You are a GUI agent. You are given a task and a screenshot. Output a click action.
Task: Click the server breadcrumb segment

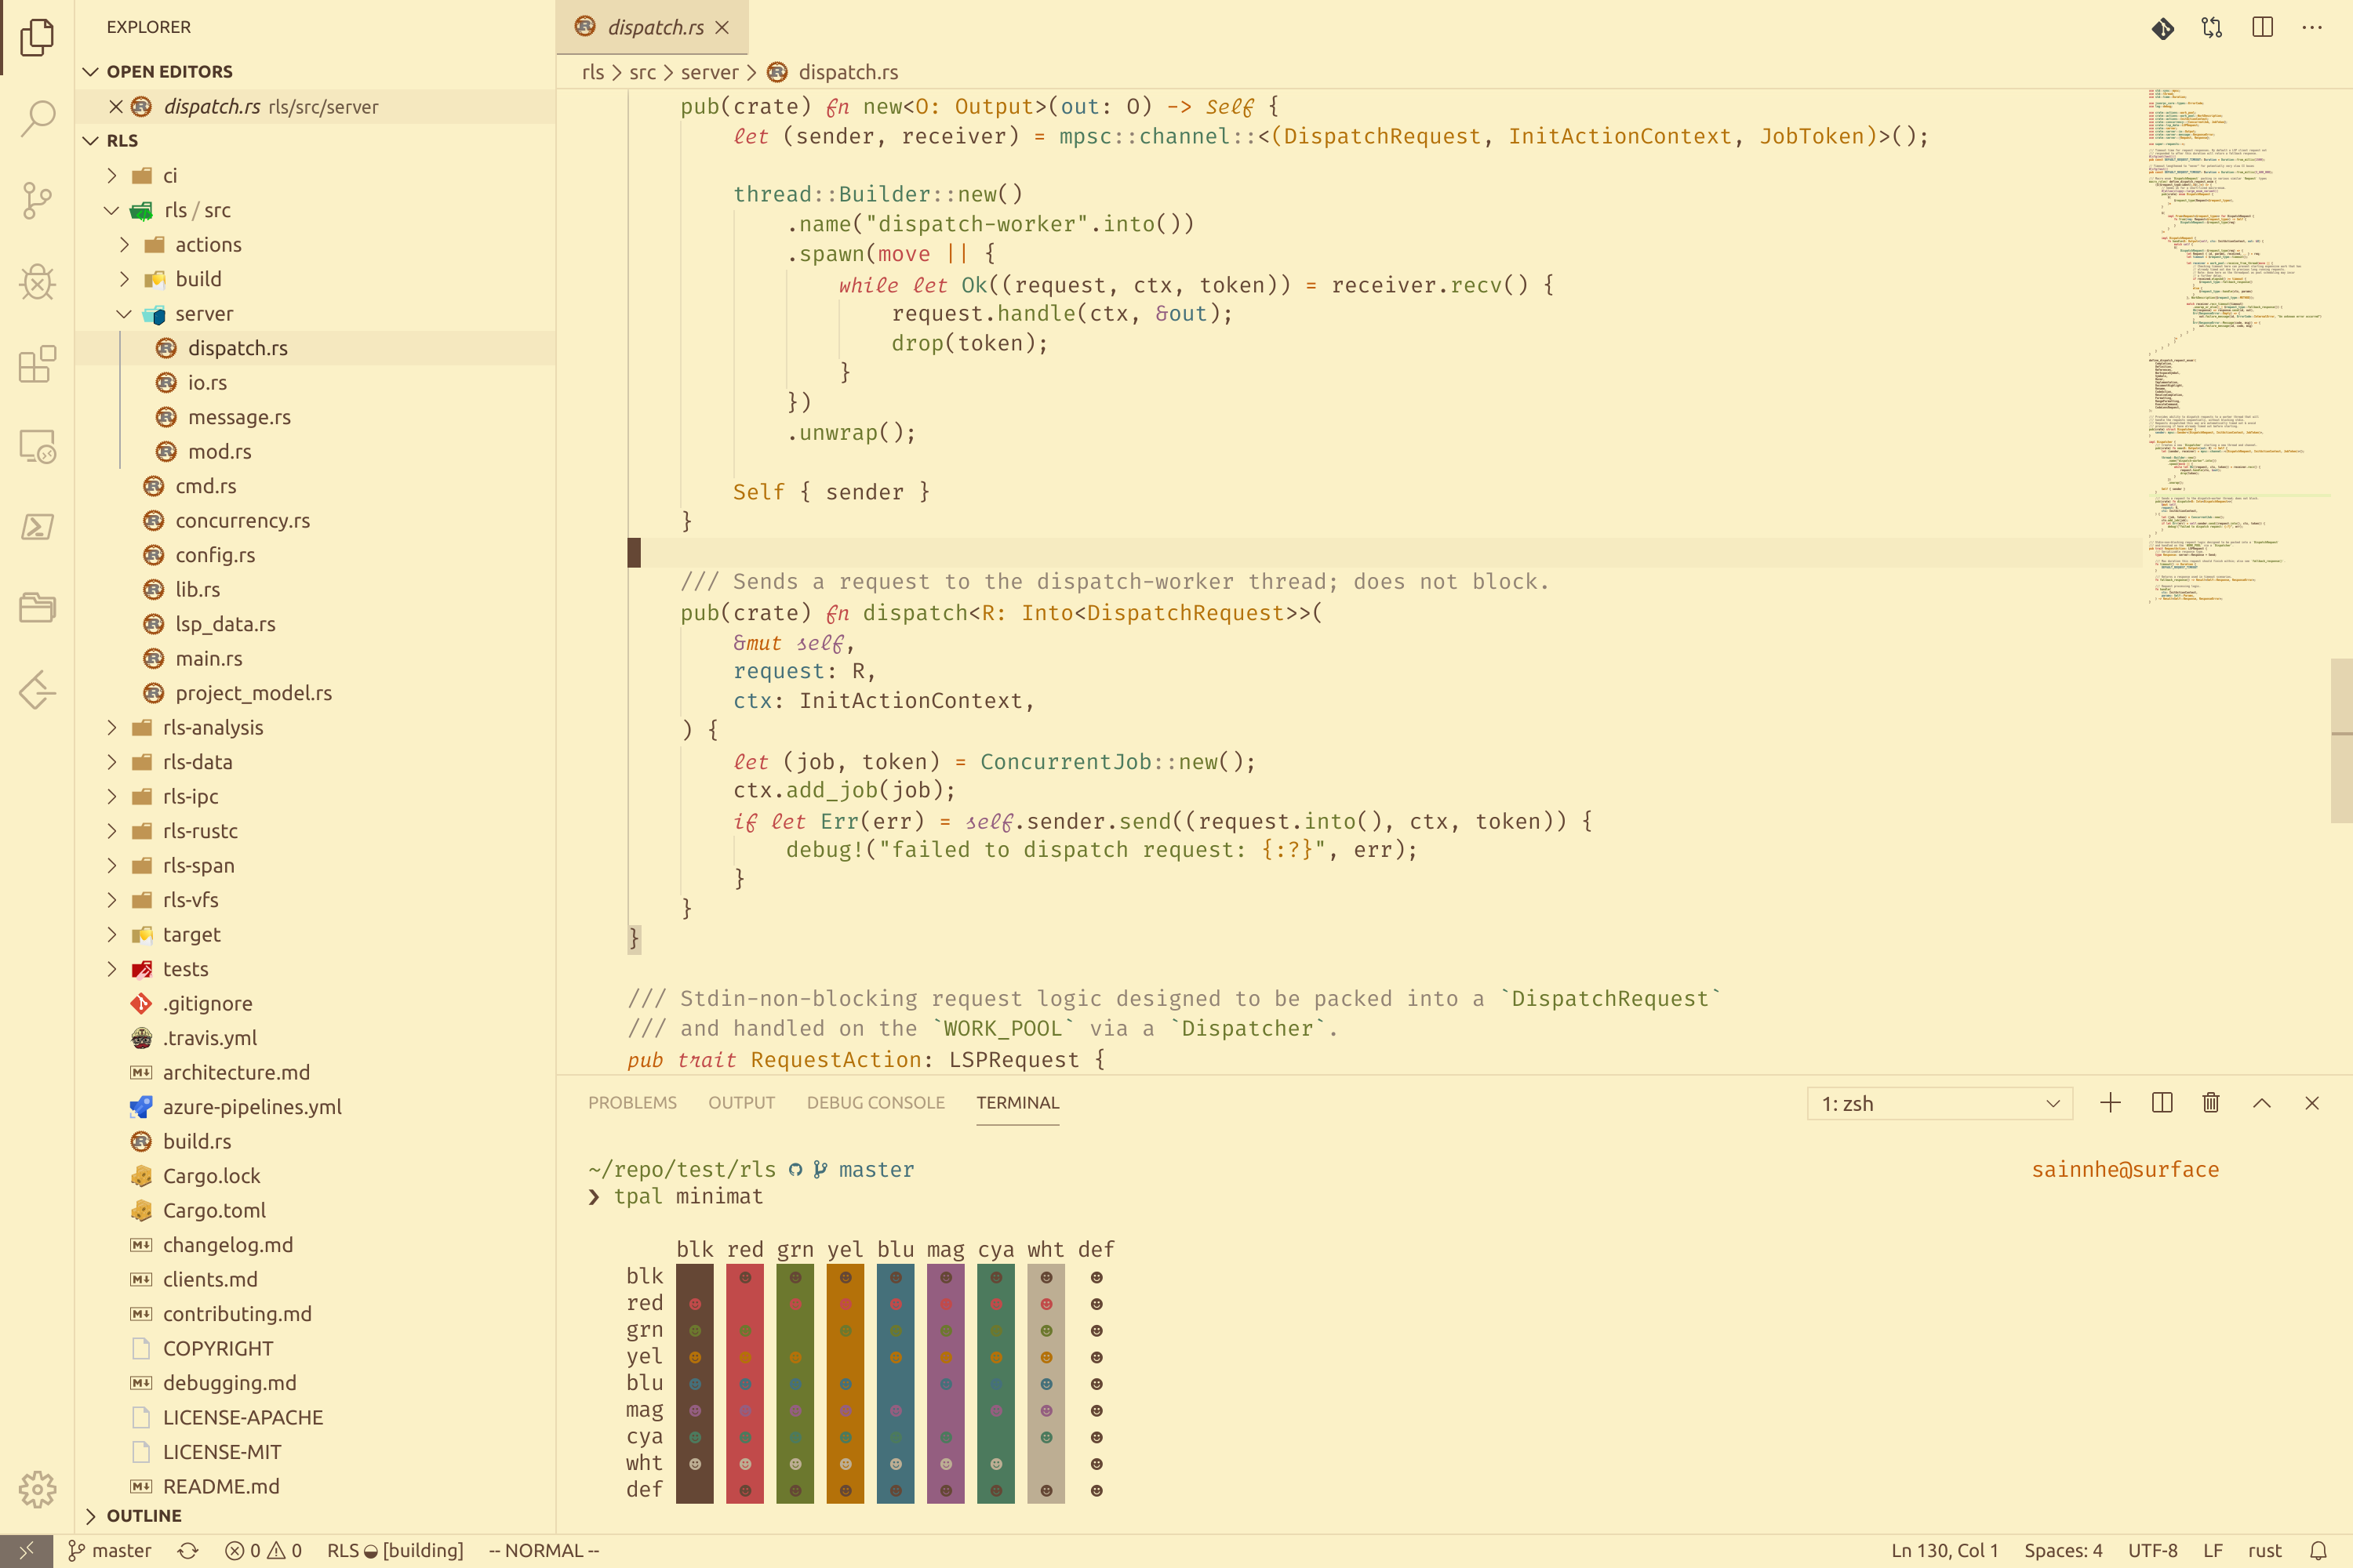pyautogui.click(x=709, y=72)
